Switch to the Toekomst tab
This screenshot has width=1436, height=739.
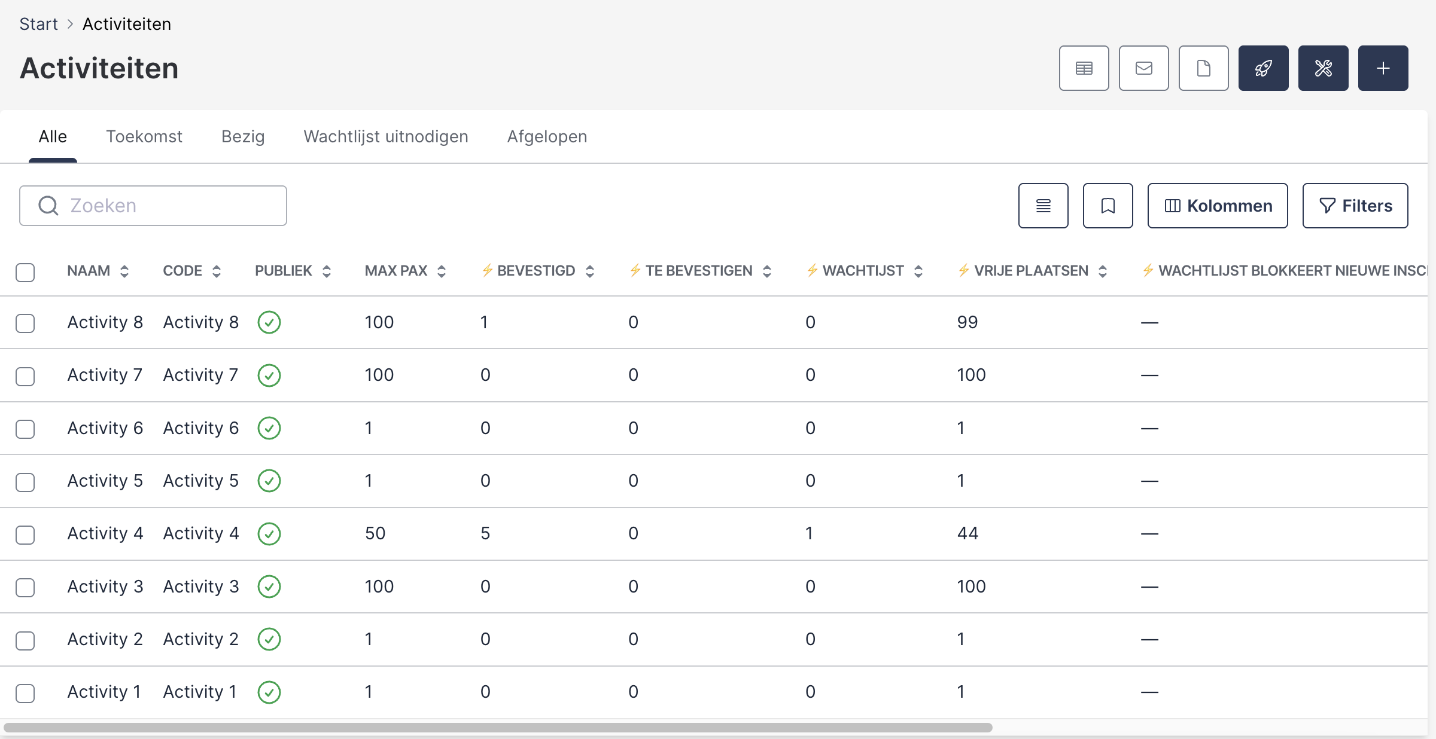(144, 137)
